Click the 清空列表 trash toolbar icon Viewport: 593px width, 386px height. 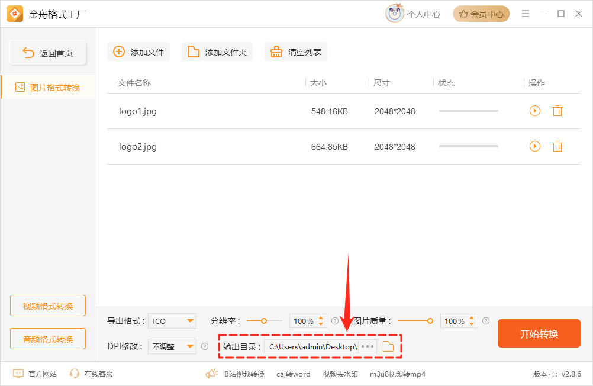(x=276, y=52)
